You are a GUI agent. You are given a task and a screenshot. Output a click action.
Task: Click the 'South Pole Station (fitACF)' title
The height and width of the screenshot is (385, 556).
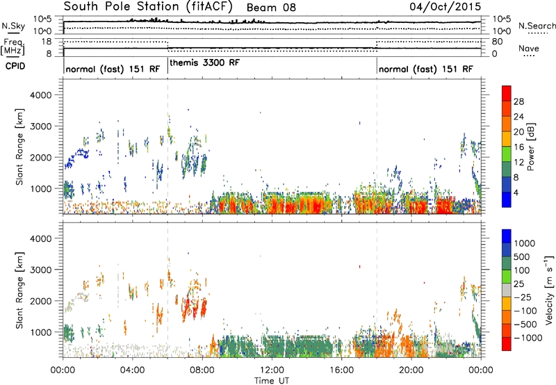(148, 6)
